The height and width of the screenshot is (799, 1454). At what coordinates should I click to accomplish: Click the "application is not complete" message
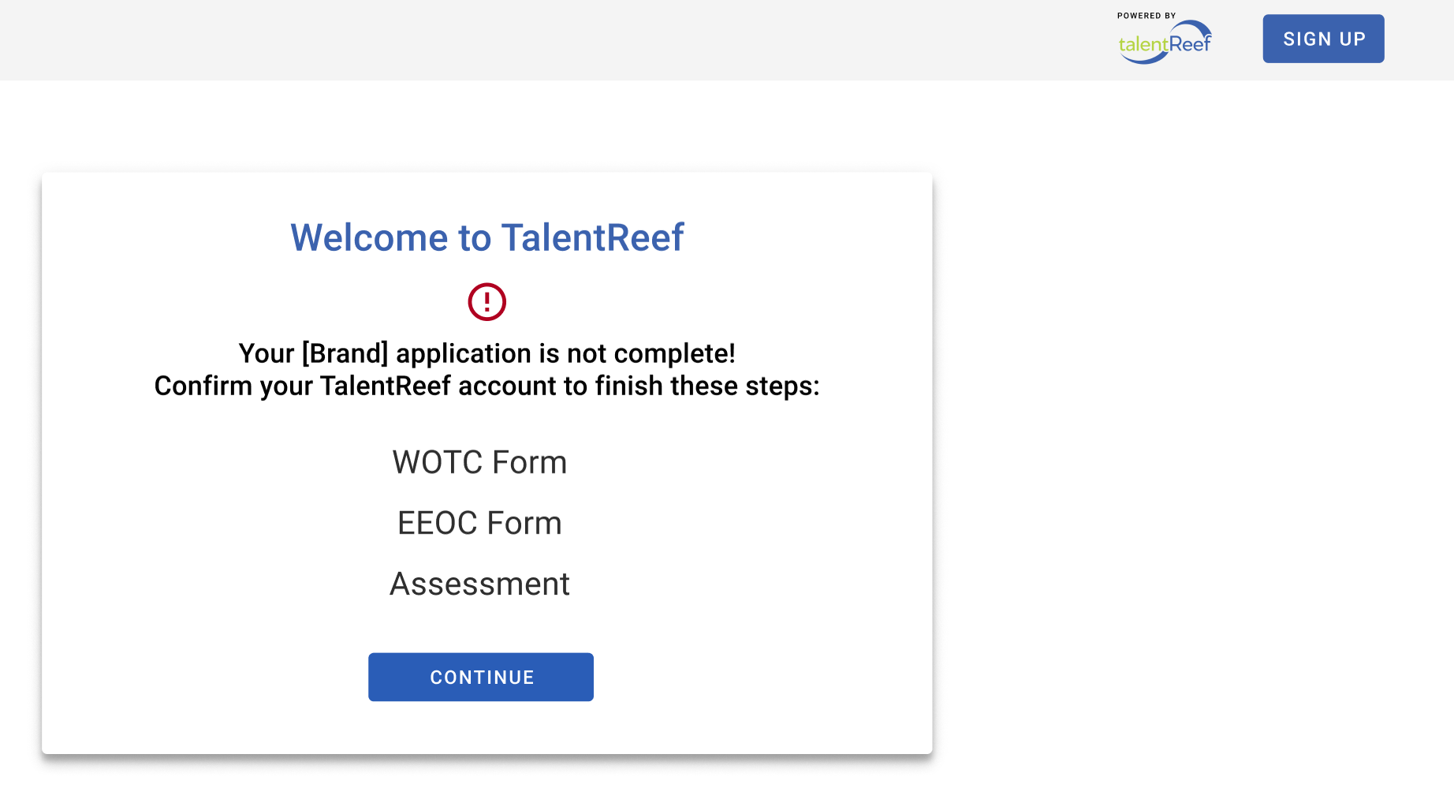point(565,353)
